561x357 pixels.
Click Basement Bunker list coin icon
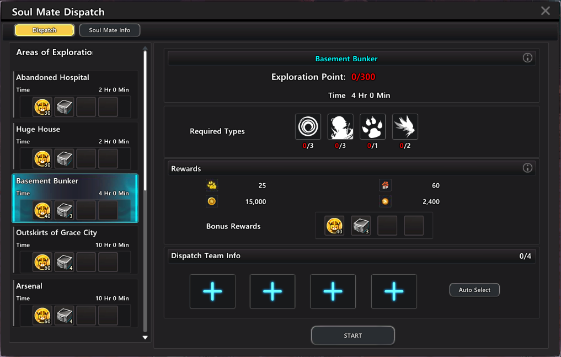42,210
